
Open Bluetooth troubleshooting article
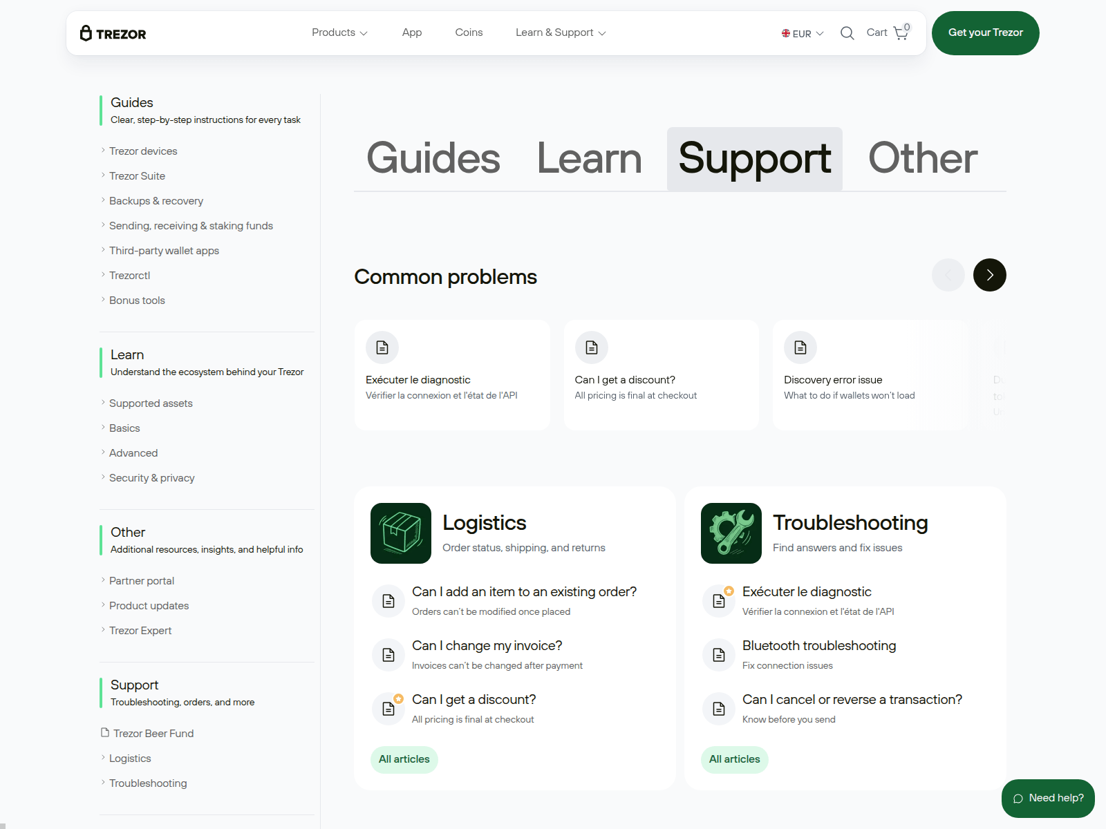click(x=819, y=646)
